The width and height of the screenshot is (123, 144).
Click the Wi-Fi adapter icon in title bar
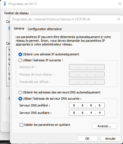[x=5, y=4]
